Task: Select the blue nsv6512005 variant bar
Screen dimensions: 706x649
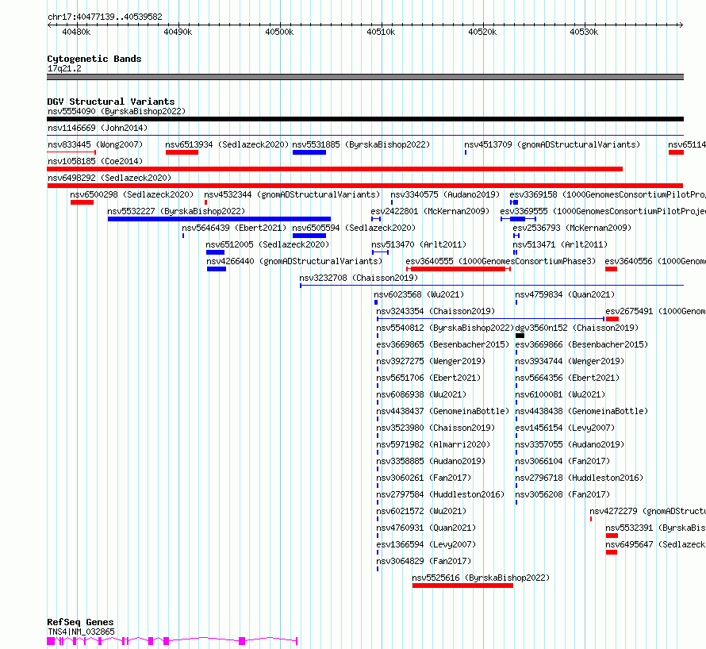Action: [x=215, y=252]
